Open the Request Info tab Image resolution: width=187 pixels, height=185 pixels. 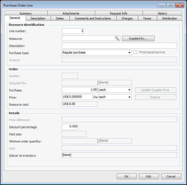[x=119, y=13]
